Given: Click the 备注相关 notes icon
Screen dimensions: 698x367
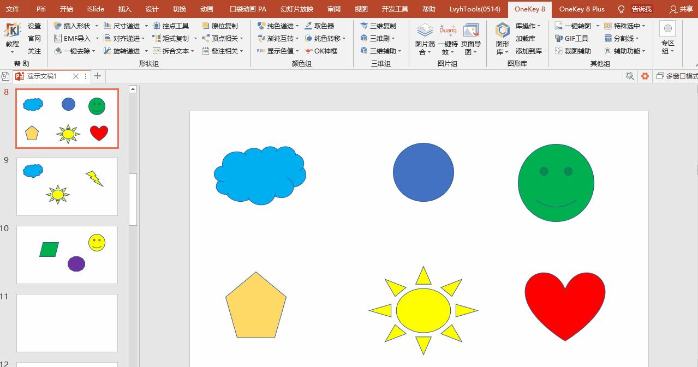Looking at the screenshot, I should click(x=206, y=51).
